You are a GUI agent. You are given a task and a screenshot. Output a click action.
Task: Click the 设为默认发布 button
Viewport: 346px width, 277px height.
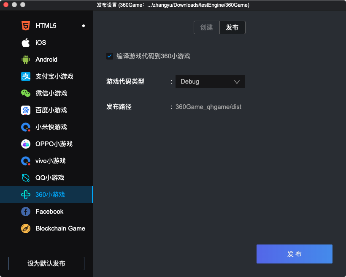[x=46, y=263]
